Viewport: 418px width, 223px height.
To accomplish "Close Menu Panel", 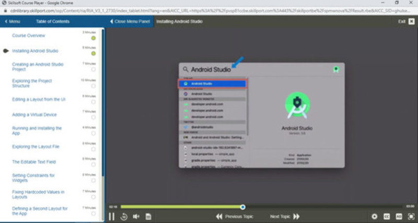I will click(130, 21).
